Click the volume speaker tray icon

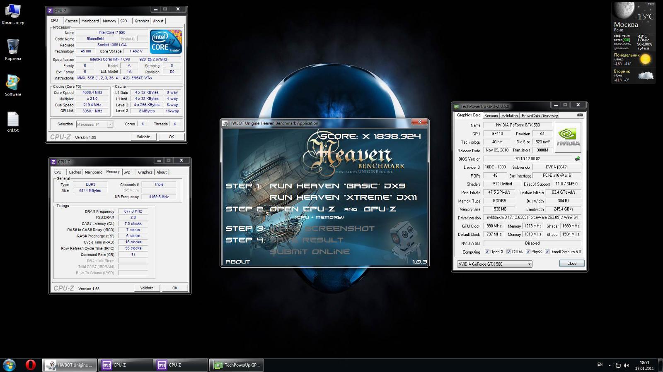tap(626, 365)
